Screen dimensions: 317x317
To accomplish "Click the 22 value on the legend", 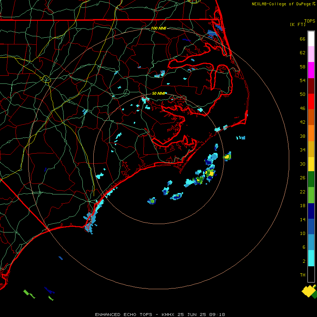I will tap(303, 192).
